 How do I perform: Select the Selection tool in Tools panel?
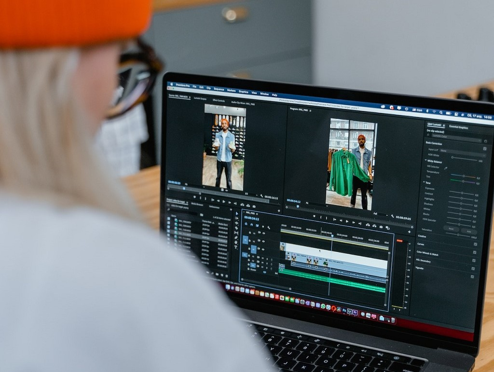point(237,213)
